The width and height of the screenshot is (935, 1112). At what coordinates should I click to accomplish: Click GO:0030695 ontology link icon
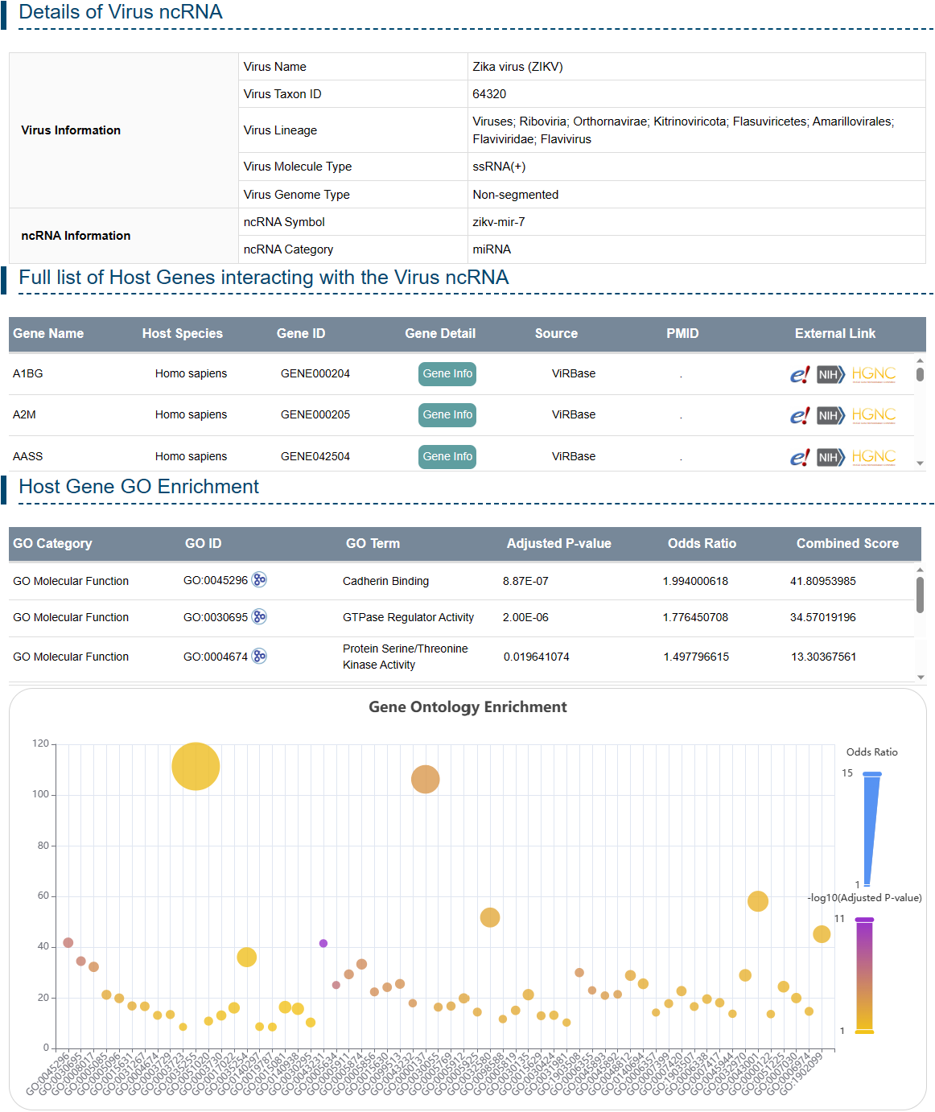point(259,617)
